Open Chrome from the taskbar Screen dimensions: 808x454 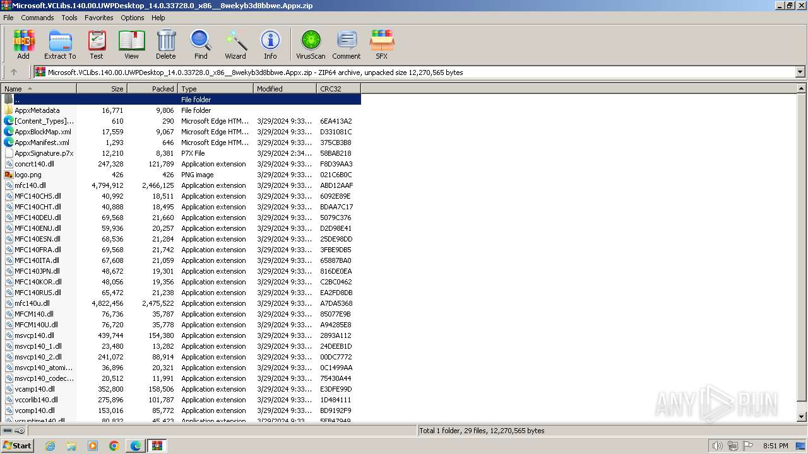click(114, 446)
